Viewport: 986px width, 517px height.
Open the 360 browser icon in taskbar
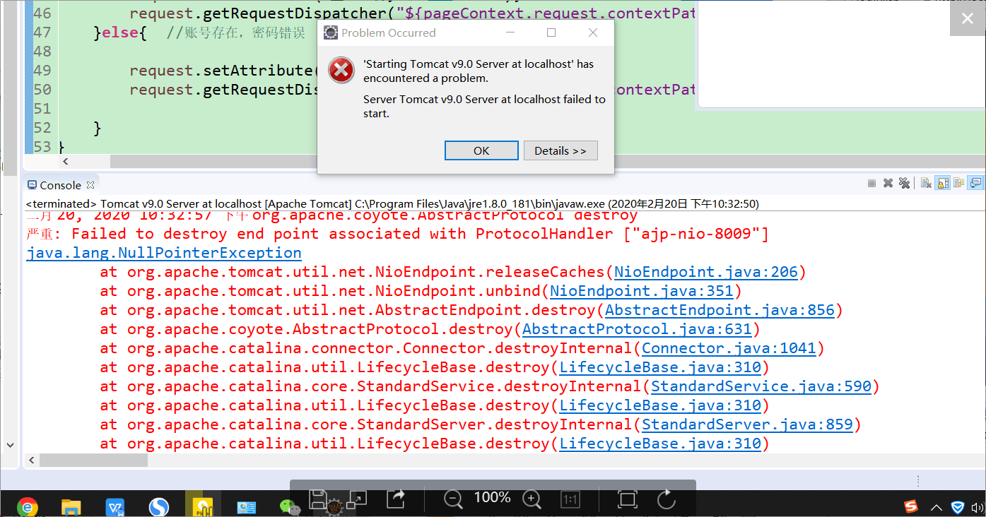28,506
